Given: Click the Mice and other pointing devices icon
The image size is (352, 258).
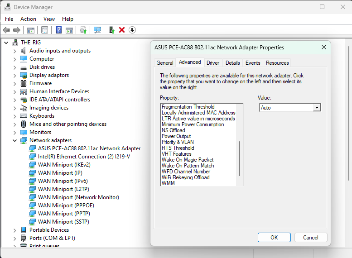Looking at the screenshot, I should tap(24, 124).
